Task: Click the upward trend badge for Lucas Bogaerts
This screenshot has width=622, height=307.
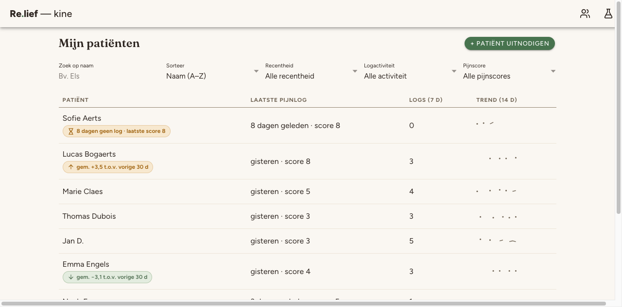Action: 108,167
